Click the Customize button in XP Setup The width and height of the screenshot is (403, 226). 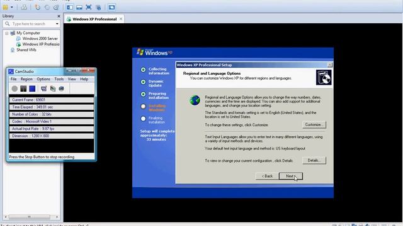point(314,125)
